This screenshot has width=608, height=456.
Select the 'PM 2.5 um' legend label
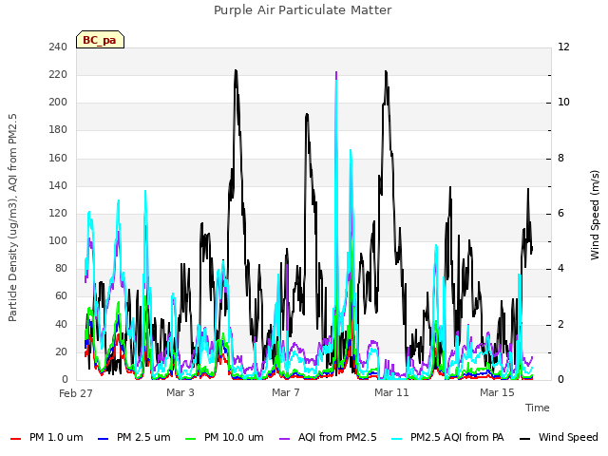143,437
